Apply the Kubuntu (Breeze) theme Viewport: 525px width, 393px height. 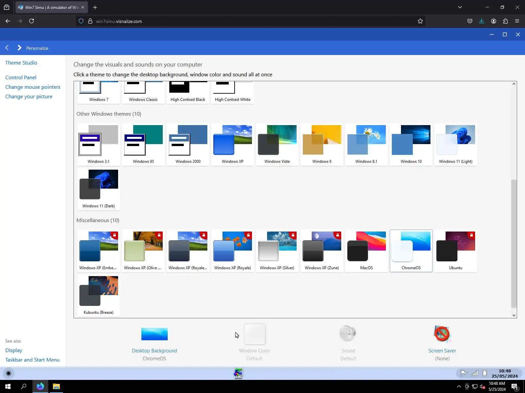(99, 295)
